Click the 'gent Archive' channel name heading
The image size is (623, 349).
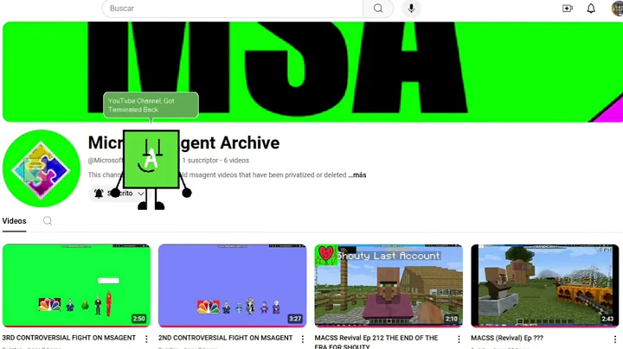pos(230,143)
